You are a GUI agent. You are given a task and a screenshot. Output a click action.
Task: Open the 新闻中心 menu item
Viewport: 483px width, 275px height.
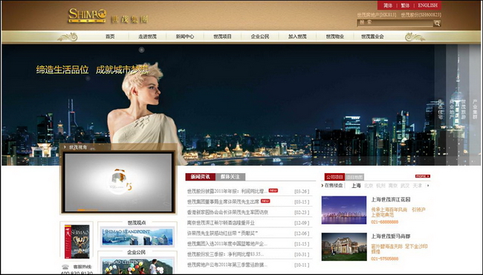point(185,36)
